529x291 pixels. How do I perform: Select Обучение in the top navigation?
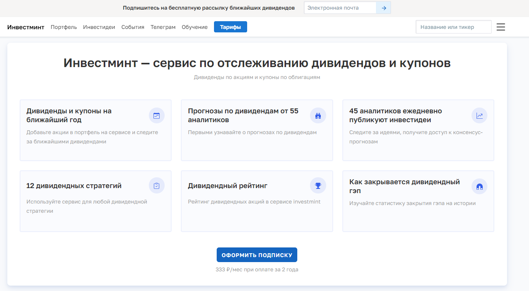(195, 27)
